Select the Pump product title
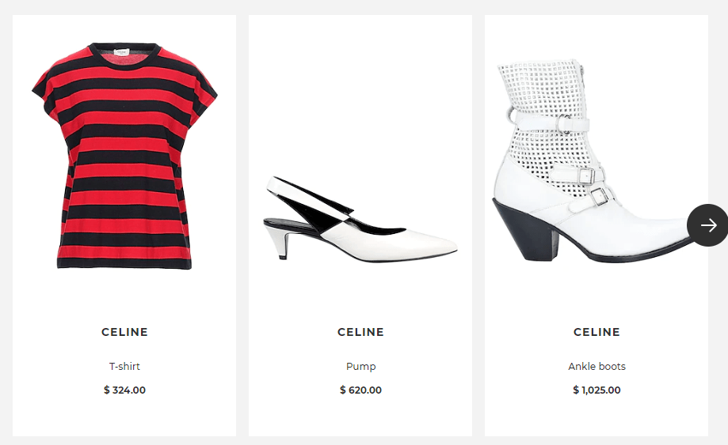 (x=360, y=366)
